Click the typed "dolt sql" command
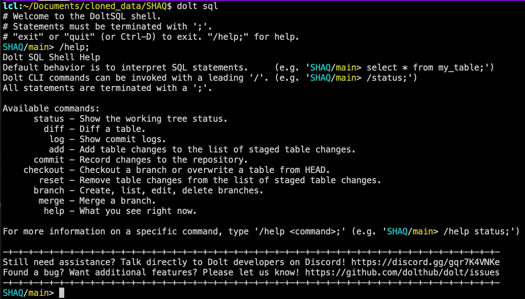Image resolution: width=525 pixels, height=299 pixels. tap(197, 6)
